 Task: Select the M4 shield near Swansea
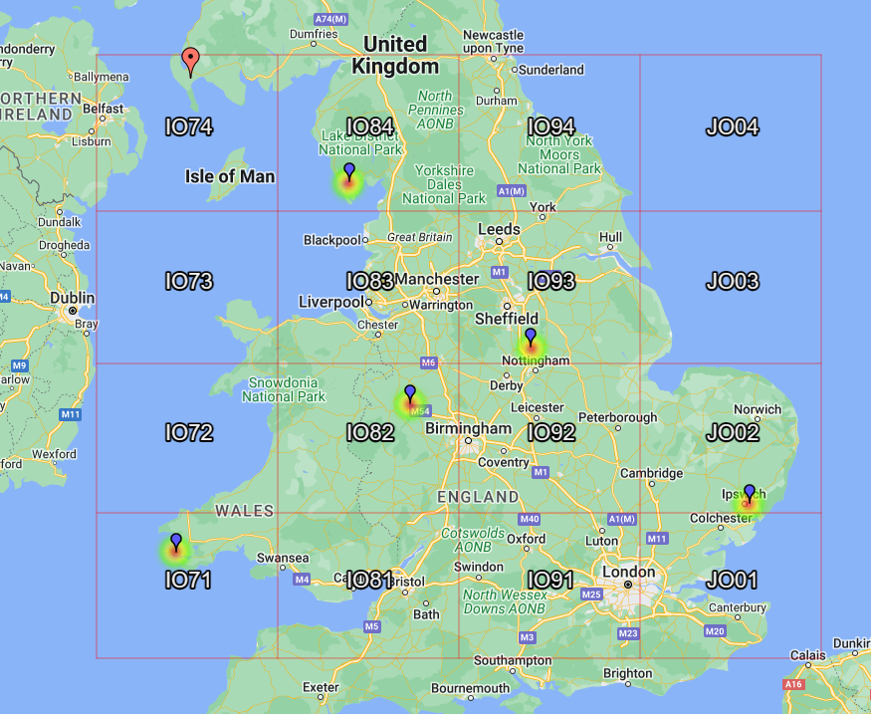(302, 580)
